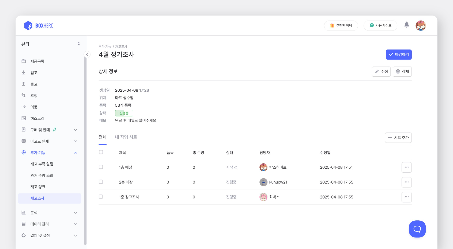
Task: Click the 1층 창고조사 sheet title
Action: click(129, 197)
